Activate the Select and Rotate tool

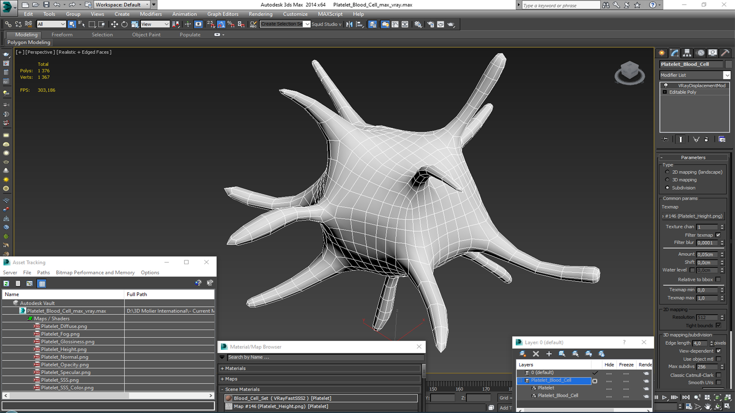(x=124, y=24)
